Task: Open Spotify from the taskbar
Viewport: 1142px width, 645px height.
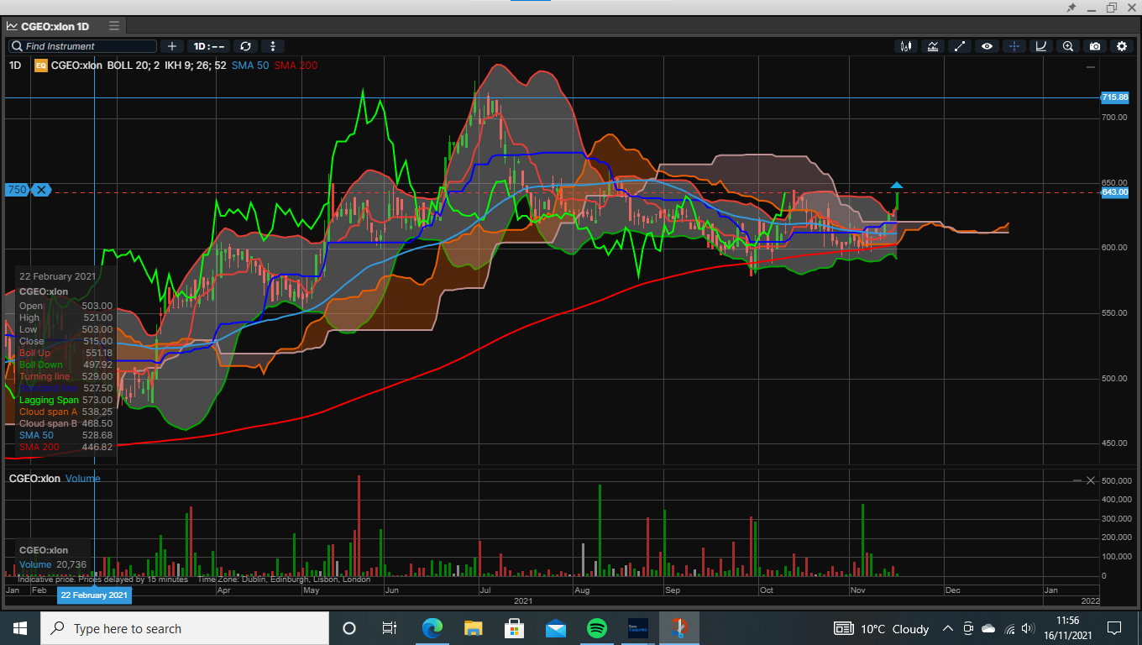Action: [596, 628]
